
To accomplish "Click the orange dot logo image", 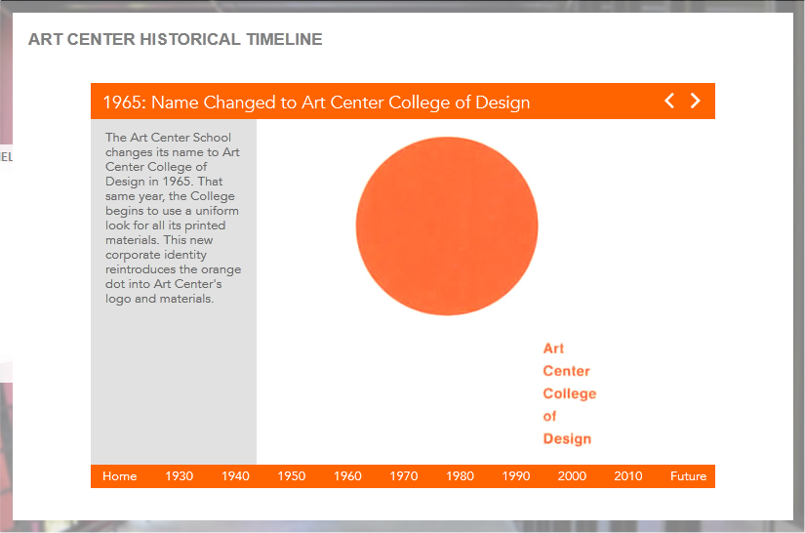I will [447, 225].
